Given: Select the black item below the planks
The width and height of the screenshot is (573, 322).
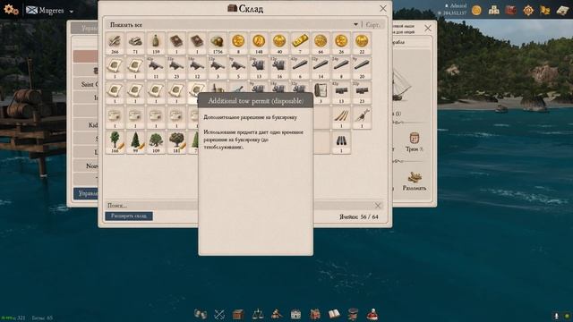Looking at the screenshot, I should [341, 142].
